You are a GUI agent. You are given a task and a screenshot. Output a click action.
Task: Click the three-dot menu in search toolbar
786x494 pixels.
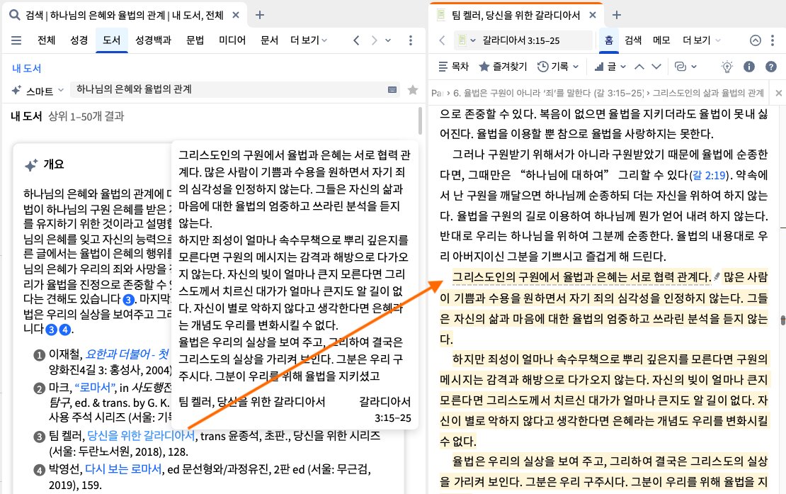click(x=411, y=40)
